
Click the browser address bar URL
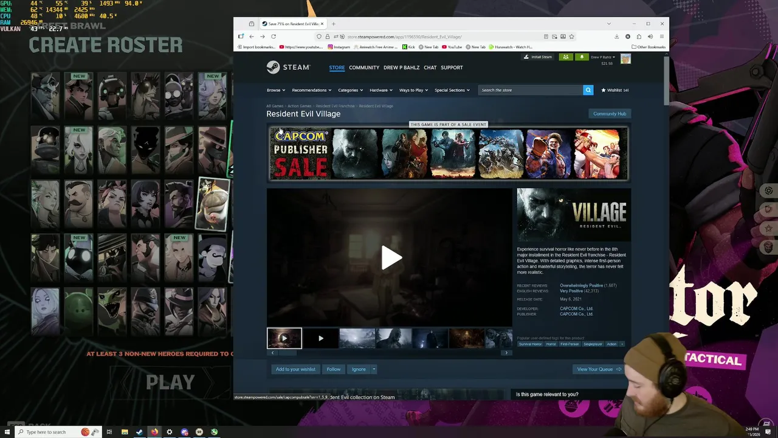pos(404,36)
